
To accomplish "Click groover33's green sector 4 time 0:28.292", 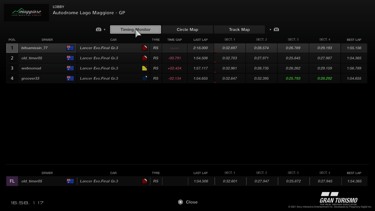I will [x=325, y=78].
